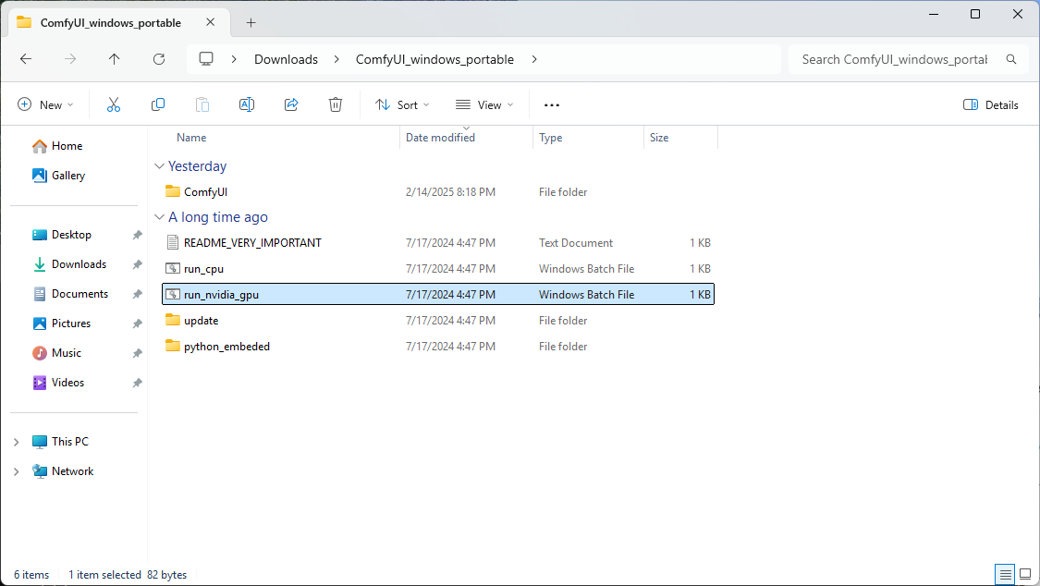This screenshot has width=1040, height=586.
Task: Open Home in navigation pane
Action: 67,146
